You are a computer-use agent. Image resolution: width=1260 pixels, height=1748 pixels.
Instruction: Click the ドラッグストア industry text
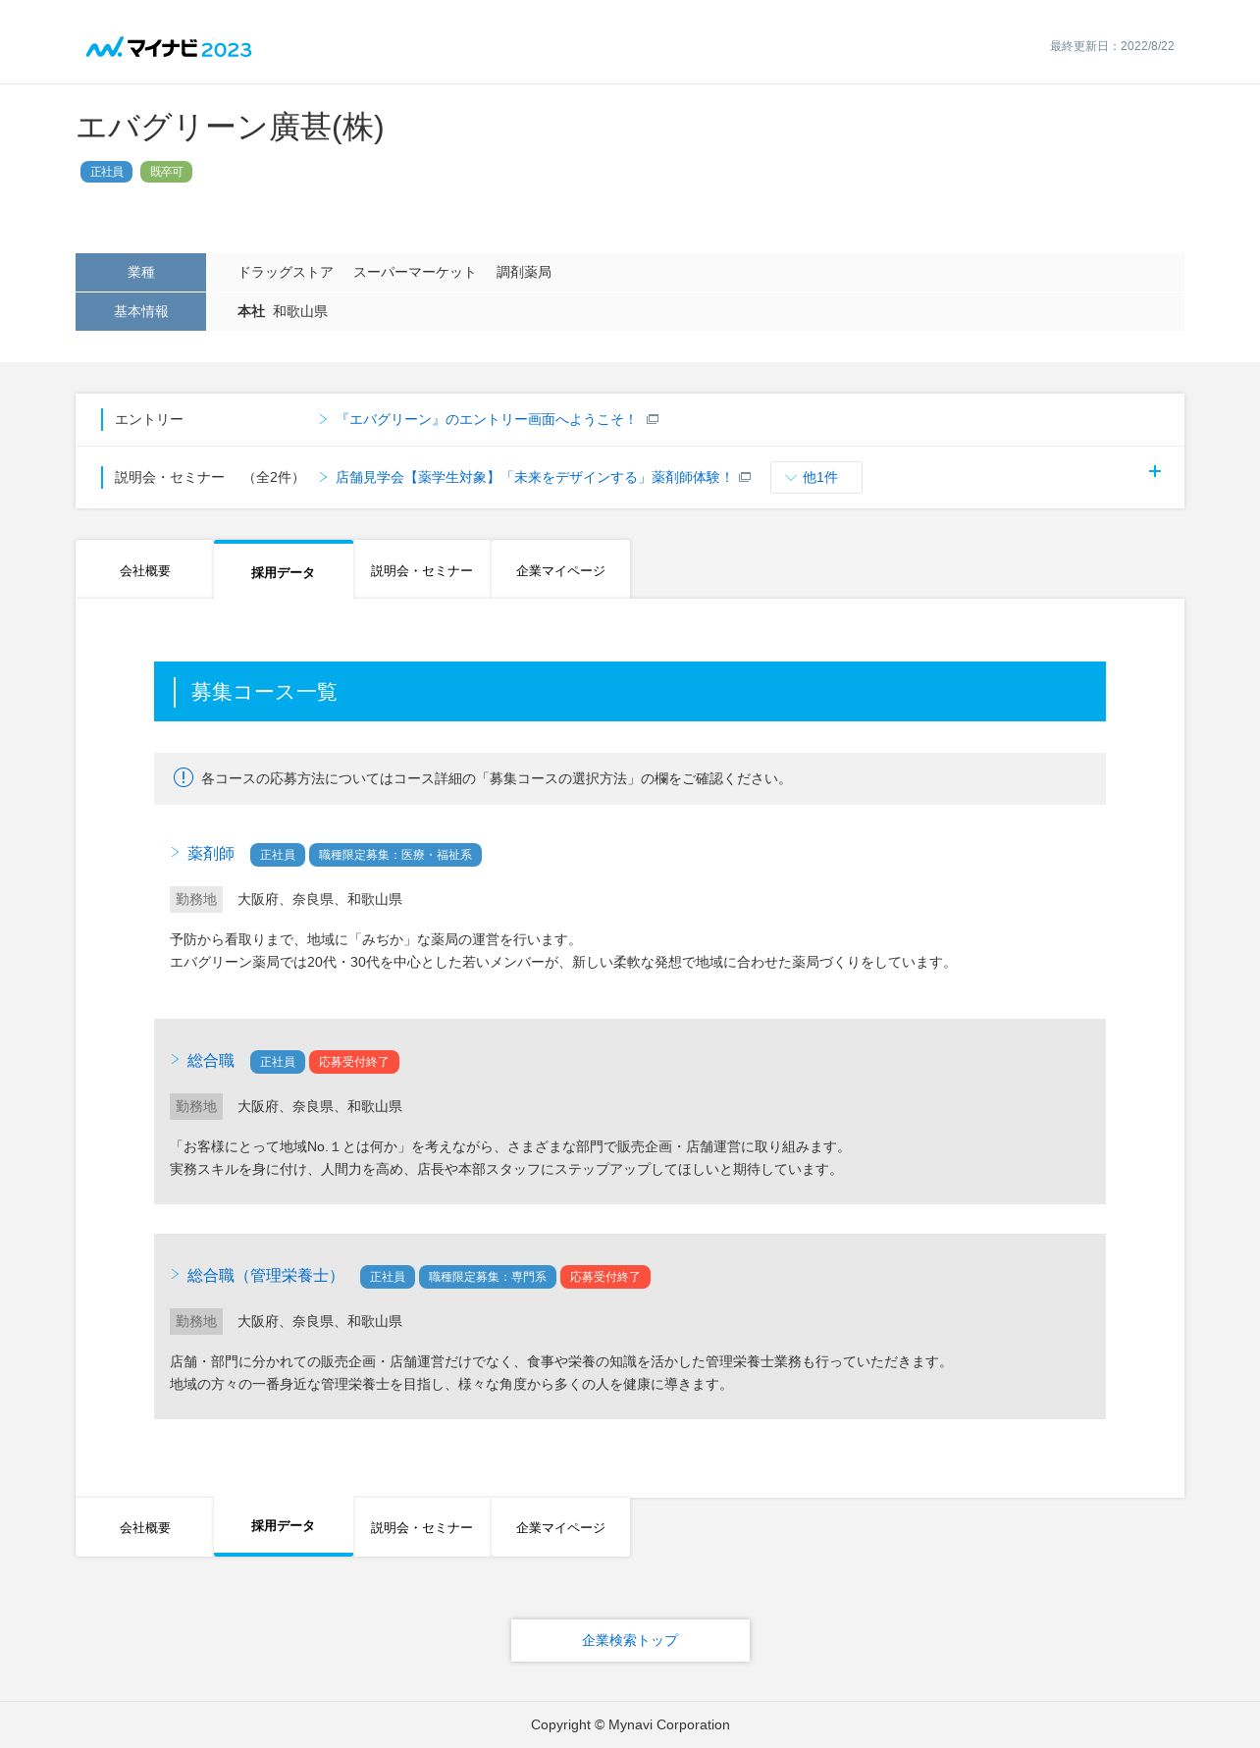click(x=286, y=272)
